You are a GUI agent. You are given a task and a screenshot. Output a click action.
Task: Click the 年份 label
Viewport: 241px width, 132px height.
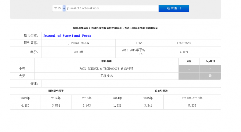pos(34,52)
